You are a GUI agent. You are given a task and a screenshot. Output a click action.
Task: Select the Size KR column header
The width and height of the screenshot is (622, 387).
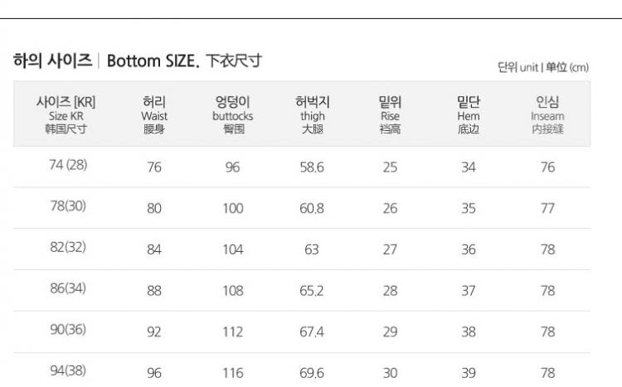click(66, 116)
